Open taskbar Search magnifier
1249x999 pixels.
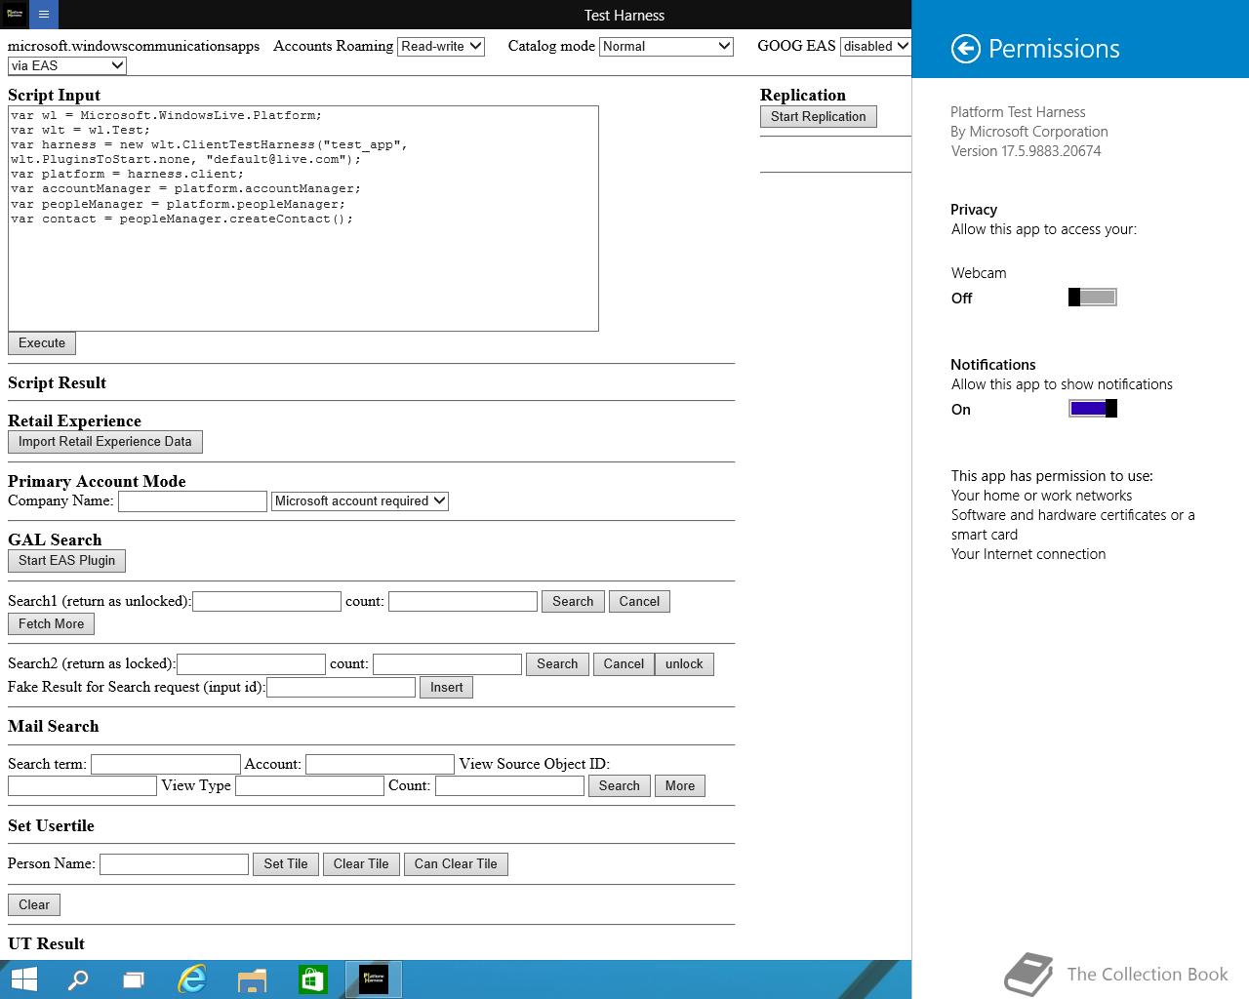pyautogui.click(x=77, y=979)
